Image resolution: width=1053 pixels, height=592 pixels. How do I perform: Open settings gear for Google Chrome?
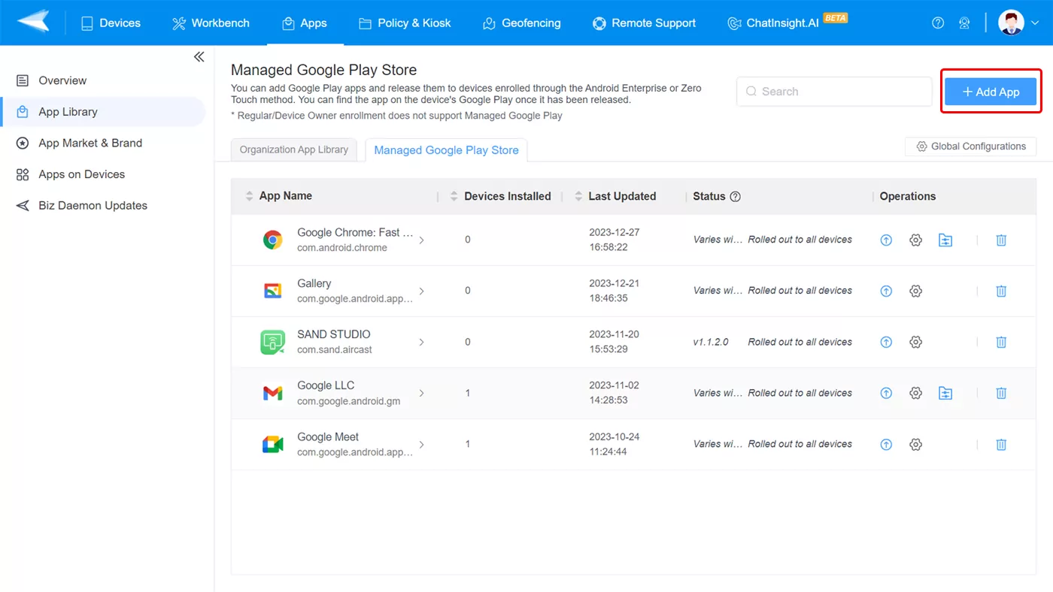915,240
